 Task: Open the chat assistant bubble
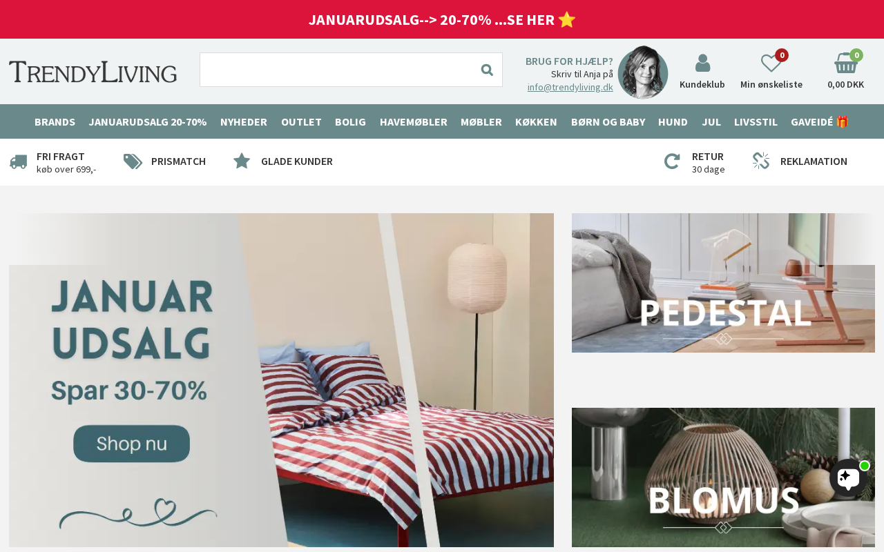[x=849, y=477]
